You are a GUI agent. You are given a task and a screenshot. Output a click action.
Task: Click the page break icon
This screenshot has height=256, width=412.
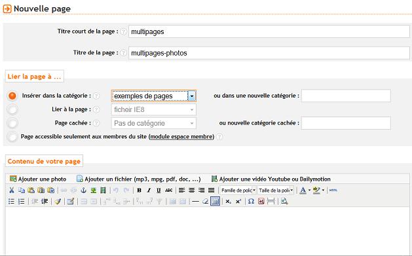coord(271,202)
